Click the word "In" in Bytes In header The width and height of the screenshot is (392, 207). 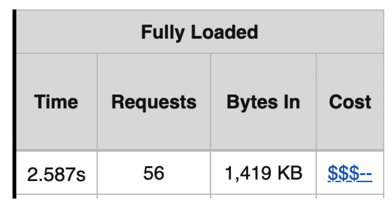291,102
